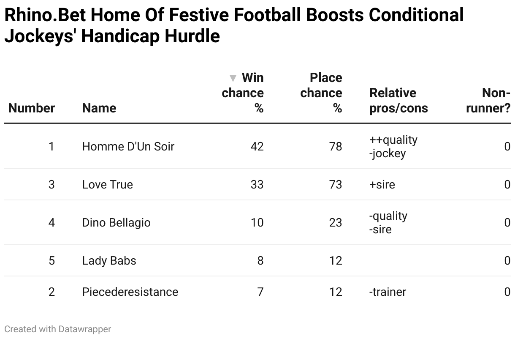Click the 42 win chance value
The height and width of the screenshot is (339, 515).
click(257, 147)
